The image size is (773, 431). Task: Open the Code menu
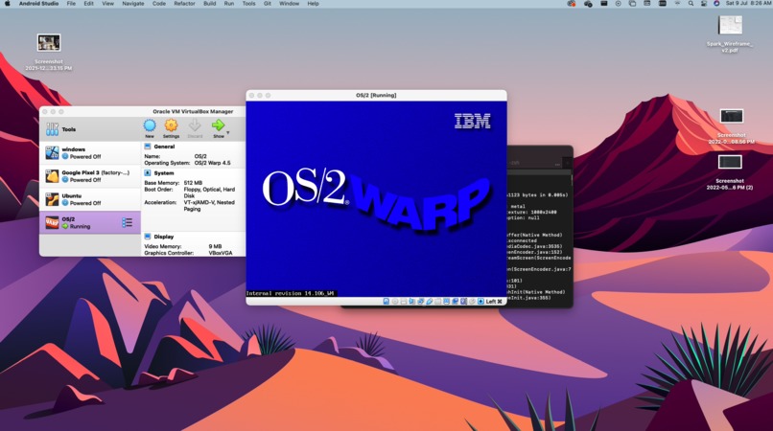[159, 4]
